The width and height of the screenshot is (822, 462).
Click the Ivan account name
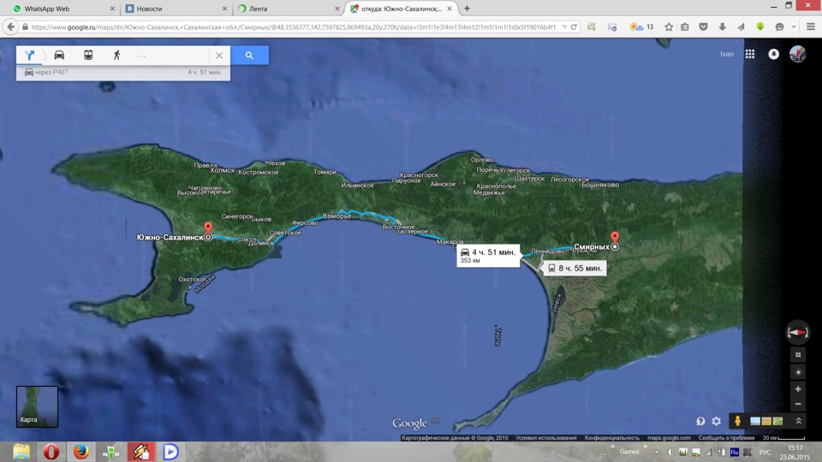click(727, 54)
